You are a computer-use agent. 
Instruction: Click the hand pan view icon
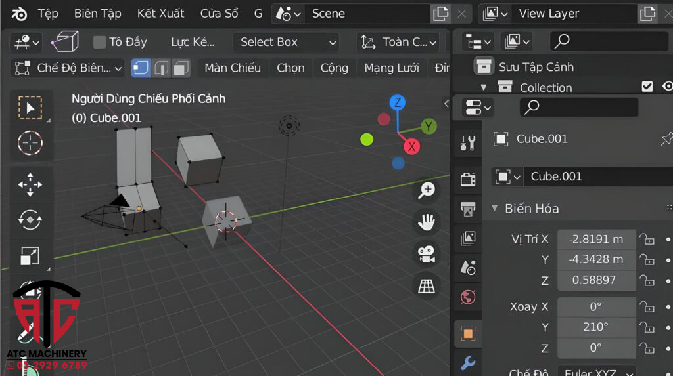click(427, 222)
